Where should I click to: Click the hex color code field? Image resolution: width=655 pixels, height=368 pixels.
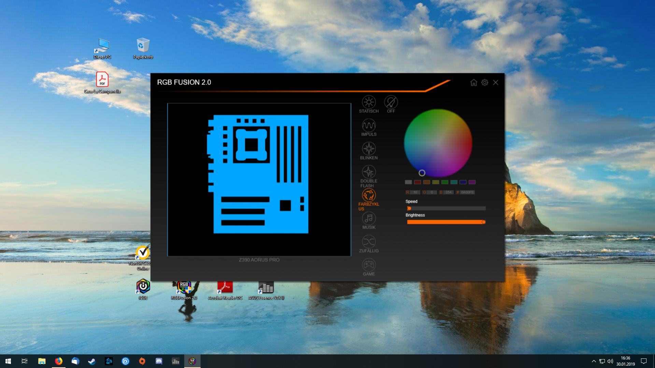point(467,192)
